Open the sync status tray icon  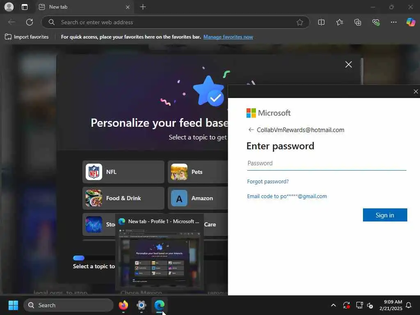346,305
